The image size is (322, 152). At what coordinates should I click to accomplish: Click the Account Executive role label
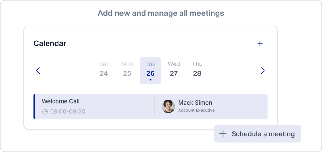pyautogui.click(x=196, y=110)
